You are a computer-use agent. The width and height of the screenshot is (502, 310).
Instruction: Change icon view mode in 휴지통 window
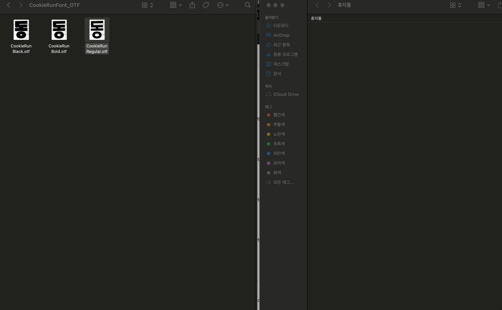456,5
